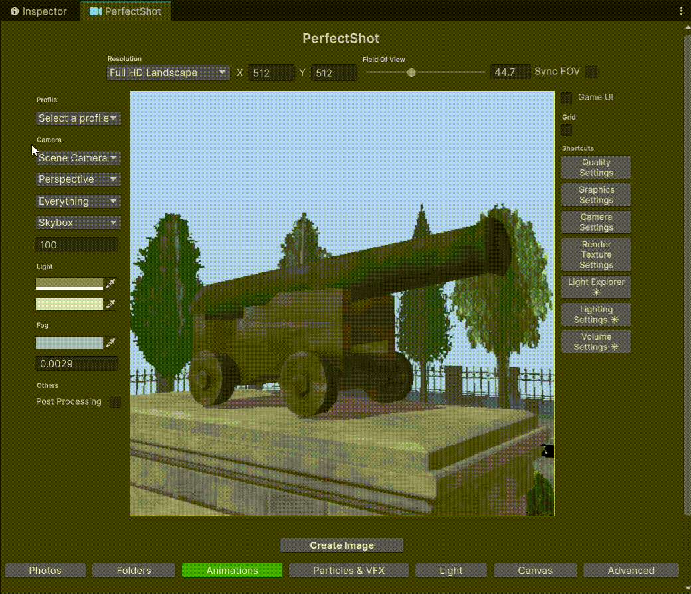The width and height of the screenshot is (691, 594).
Task: Click the eyedropper next to the second Light color
Action: pyautogui.click(x=111, y=304)
